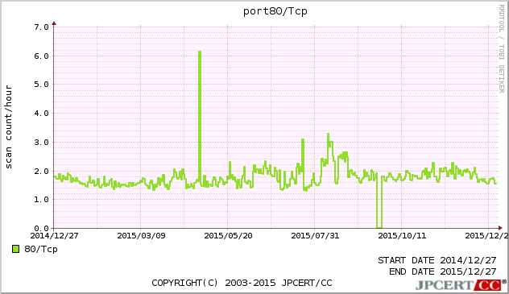This screenshot has width=509, height=294.
Task: Click the chart title port80/Tcp
Action: click(x=275, y=11)
